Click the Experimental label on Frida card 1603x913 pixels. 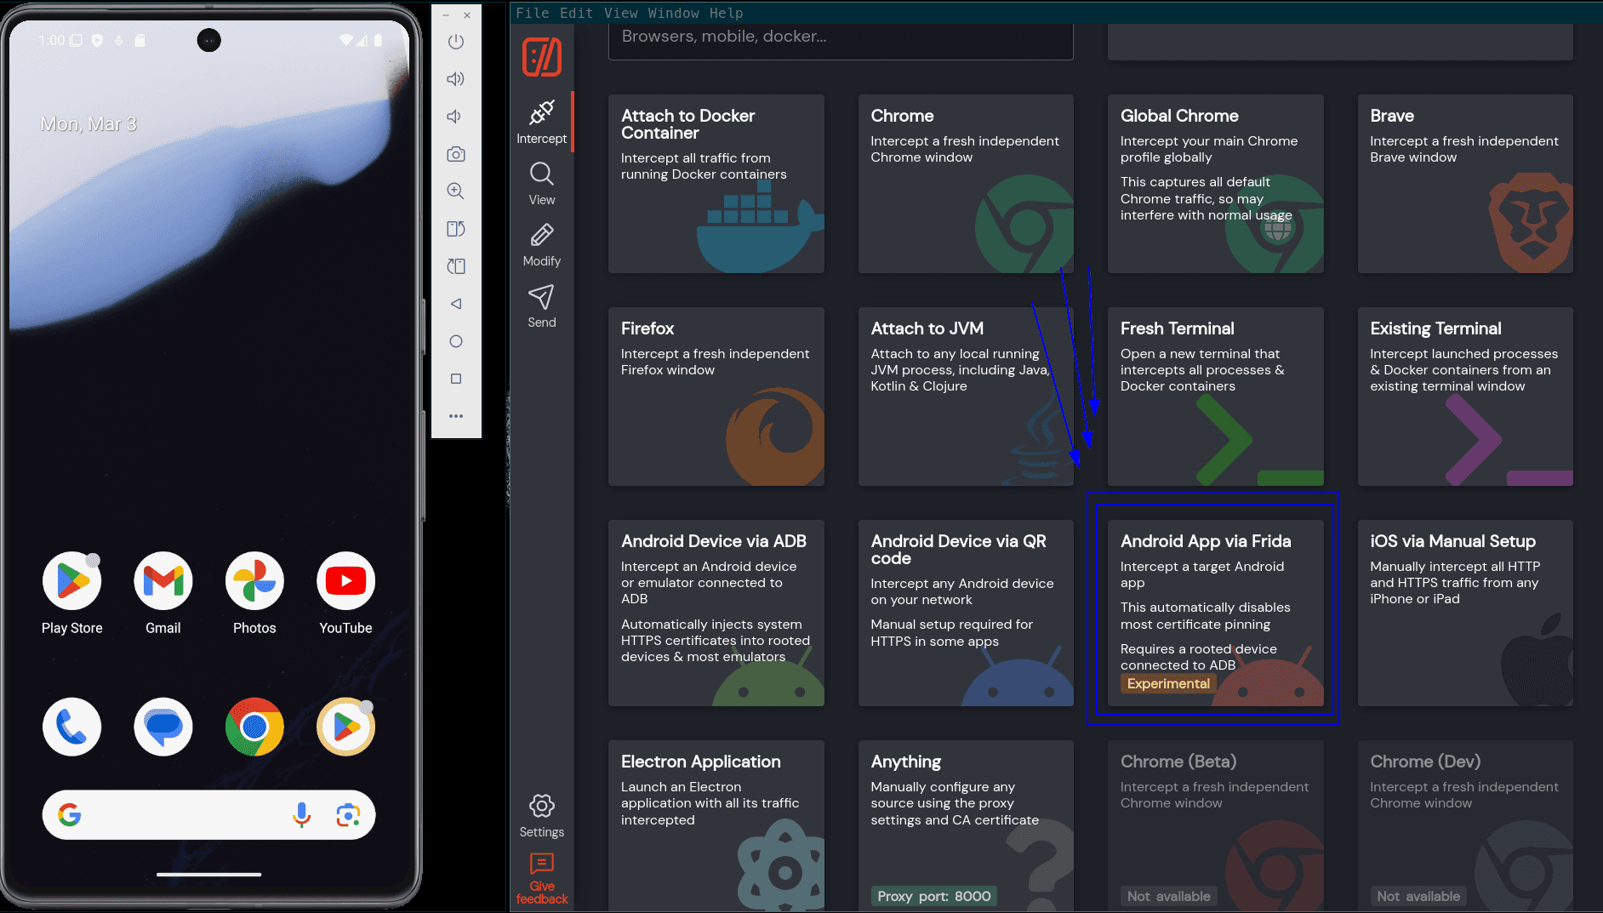click(1168, 683)
